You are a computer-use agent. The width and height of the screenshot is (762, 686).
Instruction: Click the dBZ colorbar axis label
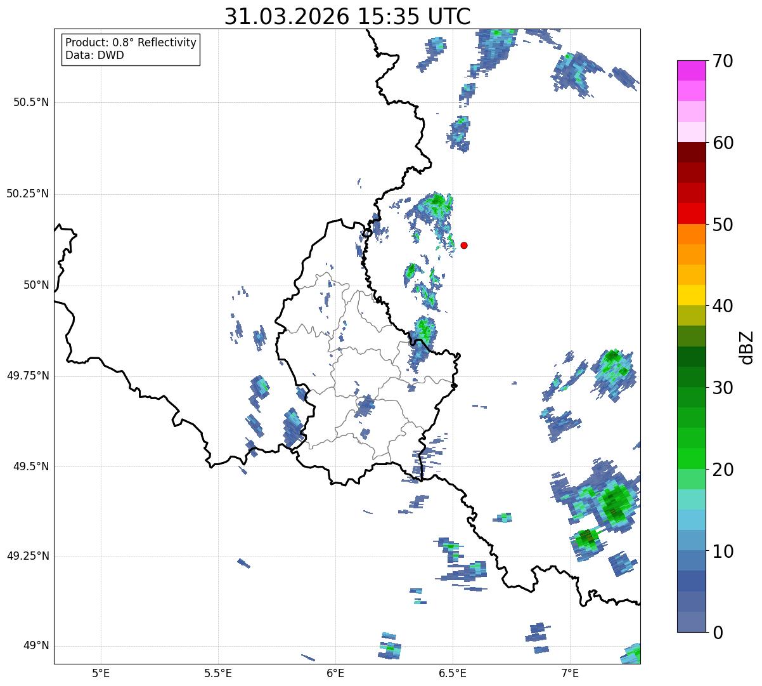(747, 346)
